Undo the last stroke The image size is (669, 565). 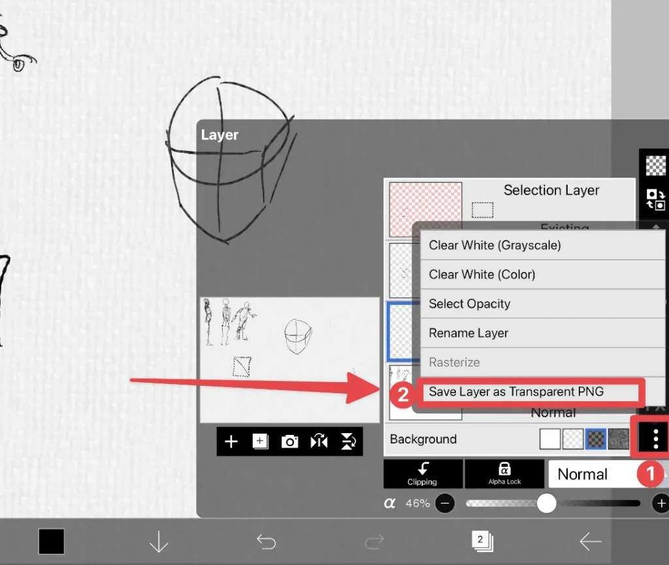267,541
